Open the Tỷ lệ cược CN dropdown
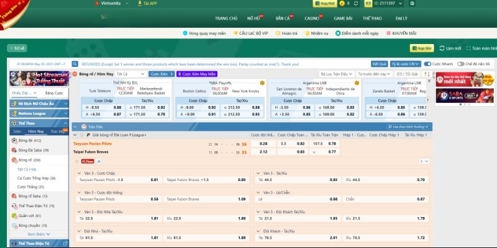The height and width of the screenshot is (248, 497). pyautogui.click(x=406, y=64)
